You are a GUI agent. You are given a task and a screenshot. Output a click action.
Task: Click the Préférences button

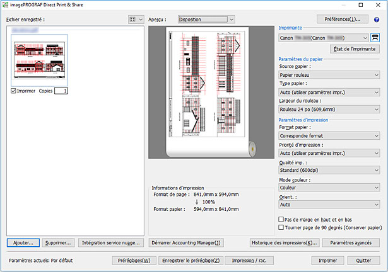pos(343,19)
